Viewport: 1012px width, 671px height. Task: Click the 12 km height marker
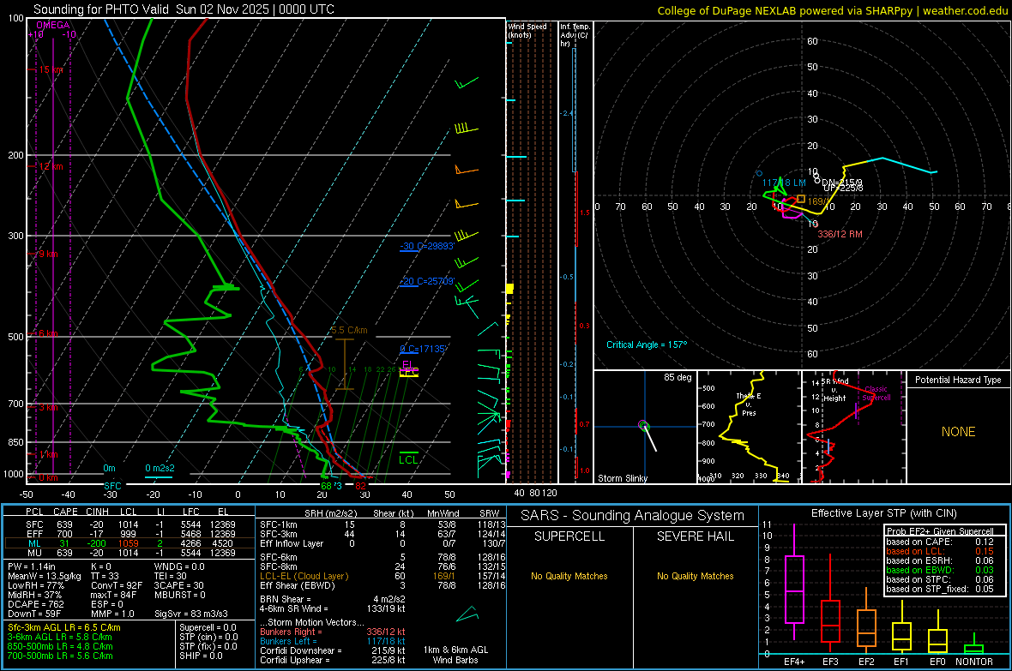pyautogui.click(x=51, y=166)
